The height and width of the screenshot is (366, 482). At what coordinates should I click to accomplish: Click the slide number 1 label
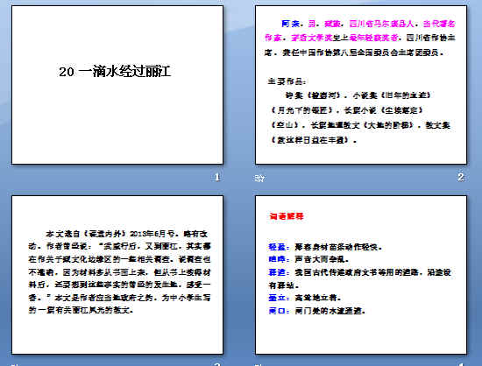point(217,177)
